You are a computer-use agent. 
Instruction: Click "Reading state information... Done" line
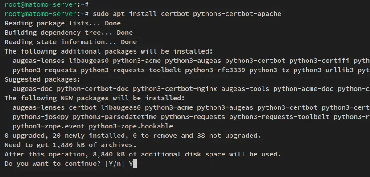(70, 42)
